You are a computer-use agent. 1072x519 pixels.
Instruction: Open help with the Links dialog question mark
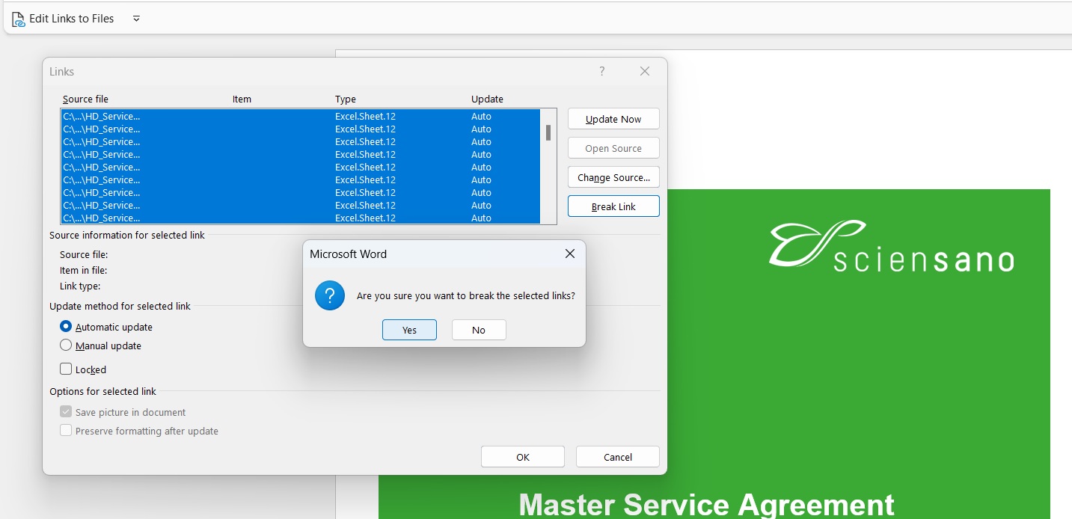coord(601,72)
